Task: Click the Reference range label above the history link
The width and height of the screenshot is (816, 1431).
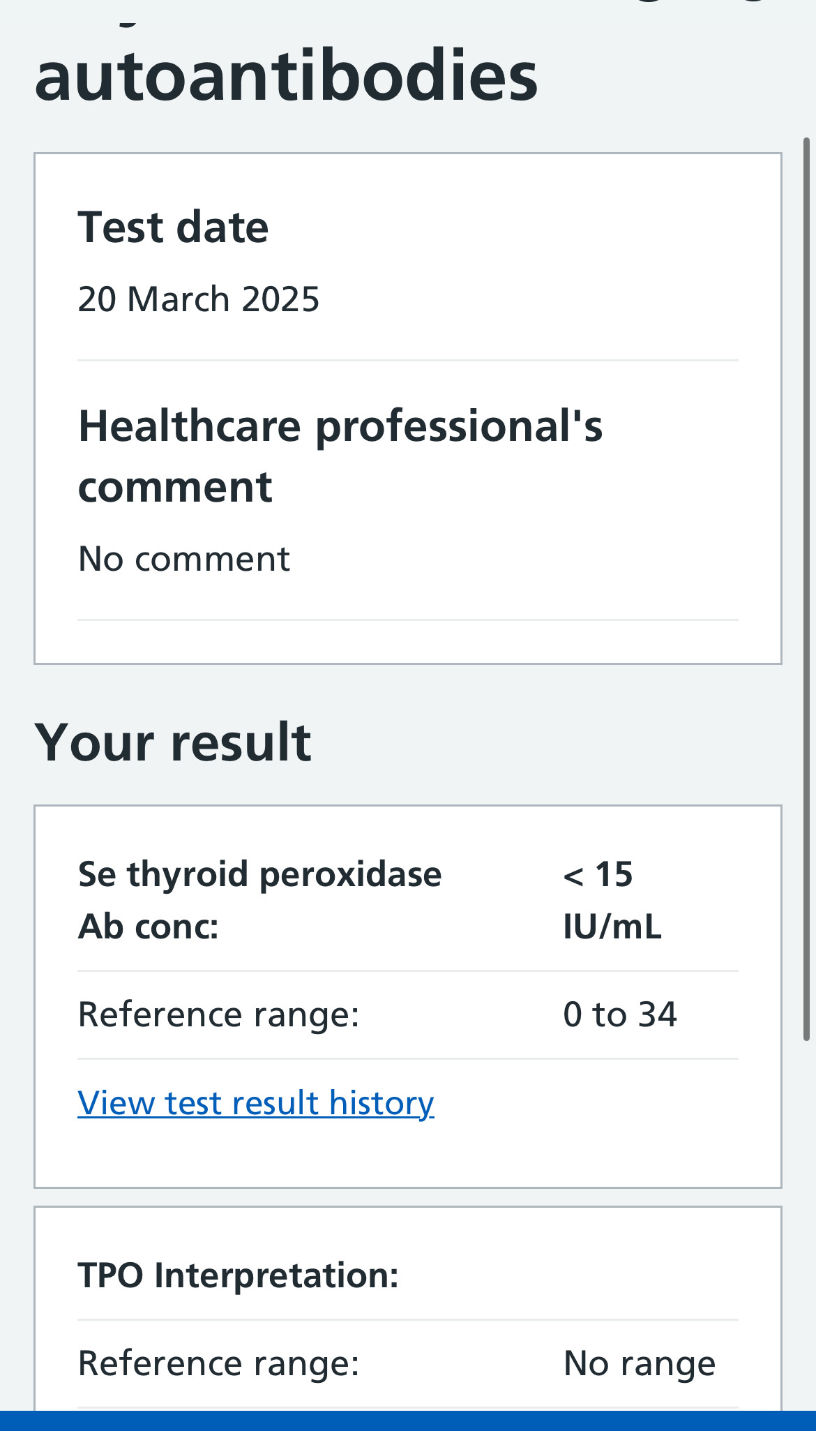Action: [x=218, y=1014]
